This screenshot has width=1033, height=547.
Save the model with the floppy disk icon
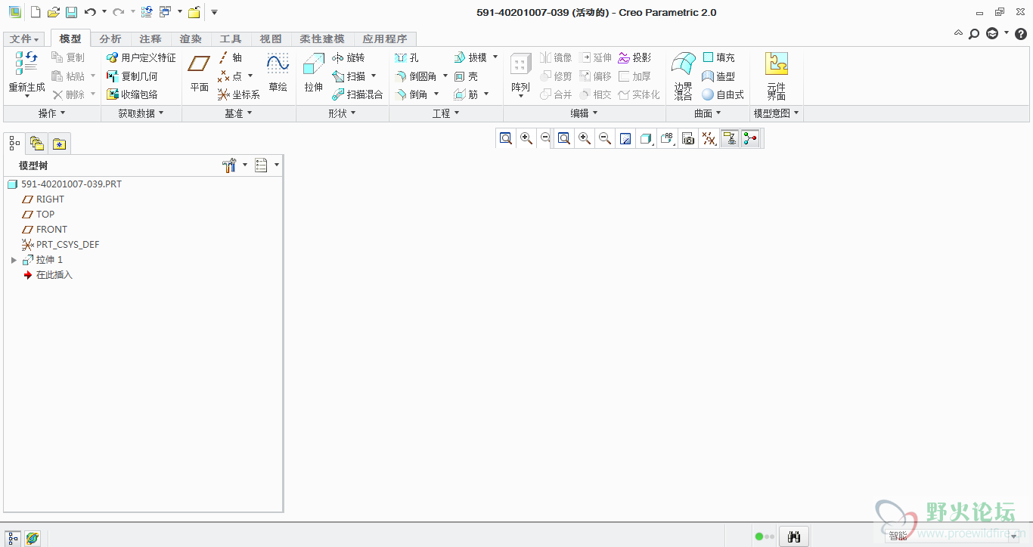pyautogui.click(x=71, y=12)
